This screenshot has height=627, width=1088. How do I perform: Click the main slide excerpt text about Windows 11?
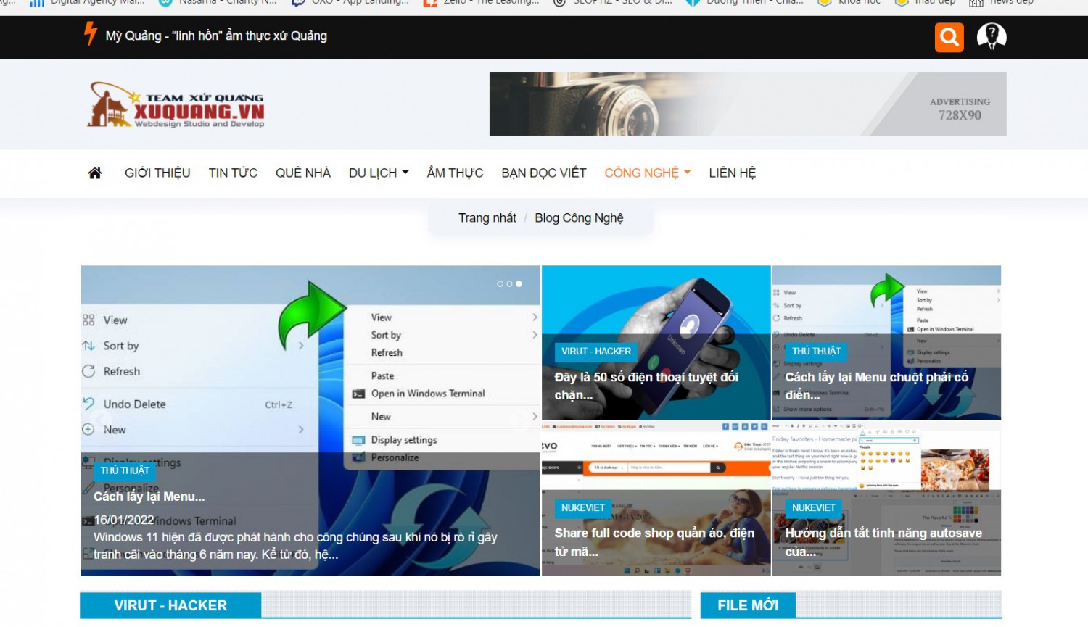295,546
